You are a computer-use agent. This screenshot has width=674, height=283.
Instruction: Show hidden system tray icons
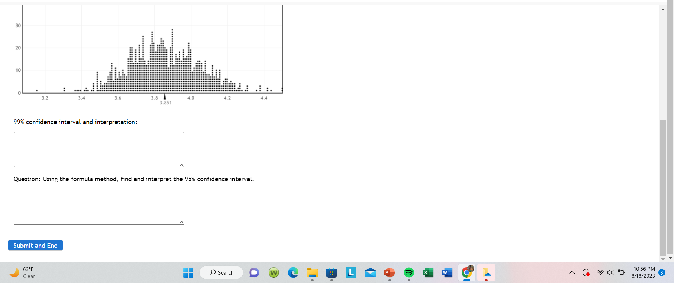[x=572, y=272]
